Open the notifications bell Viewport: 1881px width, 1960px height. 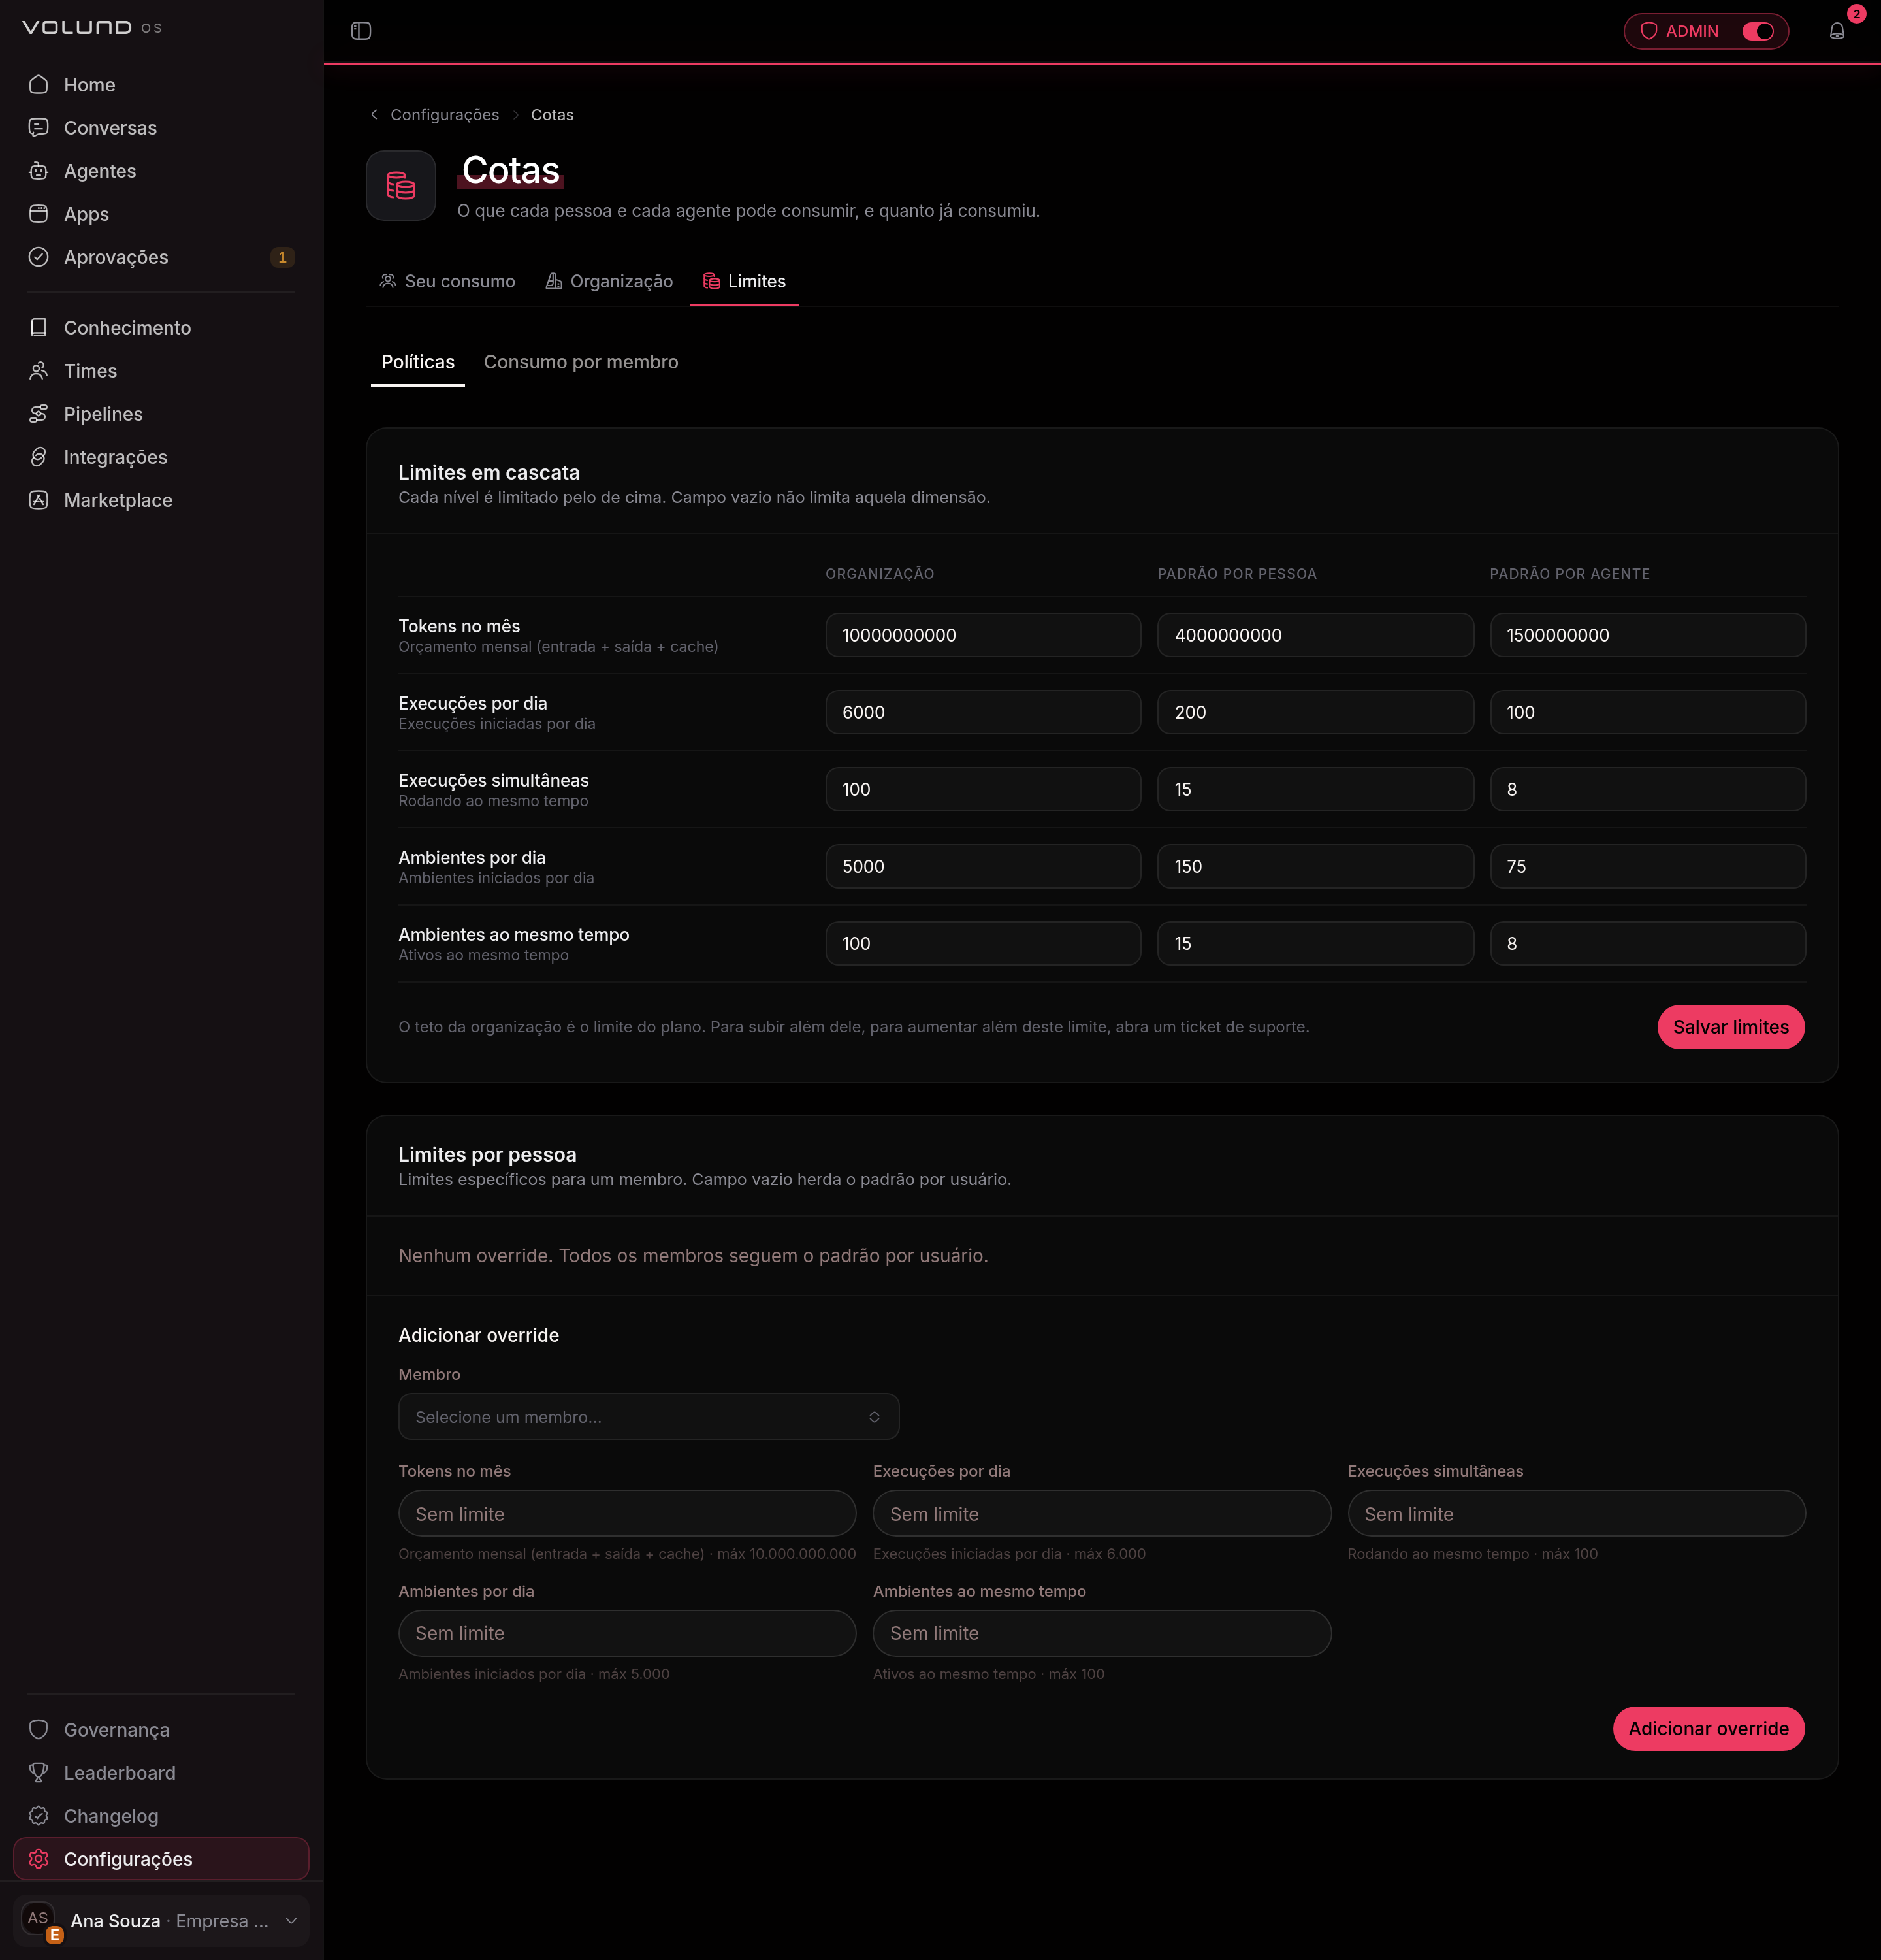pyautogui.click(x=1836, y=31)
